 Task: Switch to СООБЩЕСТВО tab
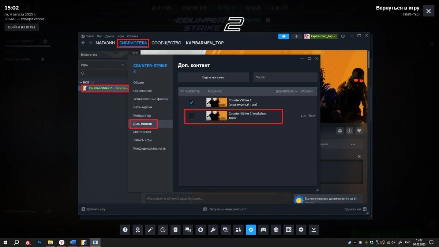(166, 43)
